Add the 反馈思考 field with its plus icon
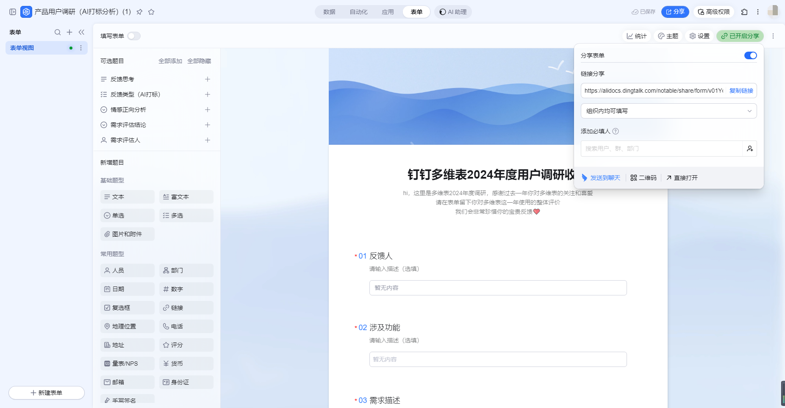785x408 pixels. pos(208,79)
